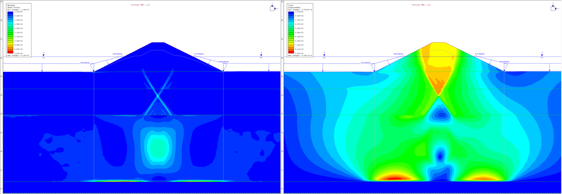Click right toe load triangle in displacement view
The image size is (562, 194).
pyautogui.click(x=504, y=68)
